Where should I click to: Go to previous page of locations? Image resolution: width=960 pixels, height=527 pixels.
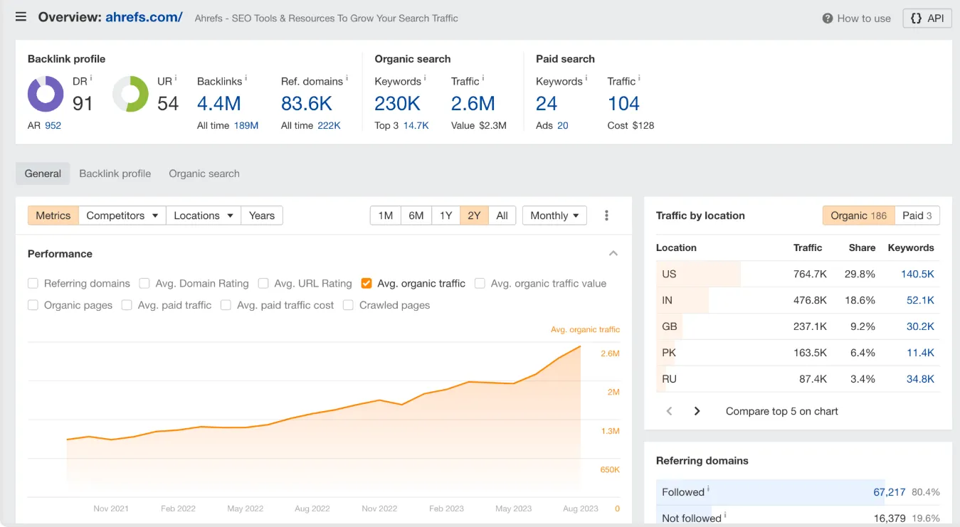669,411
